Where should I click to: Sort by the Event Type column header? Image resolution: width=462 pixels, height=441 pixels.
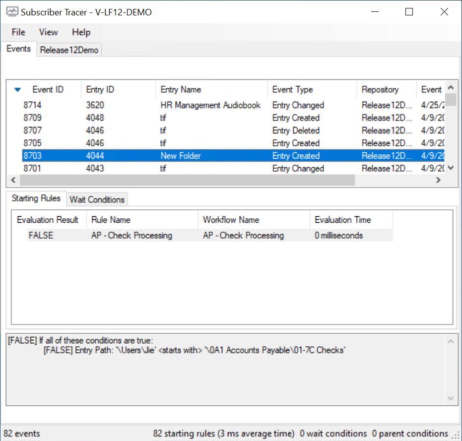point(292,90)
